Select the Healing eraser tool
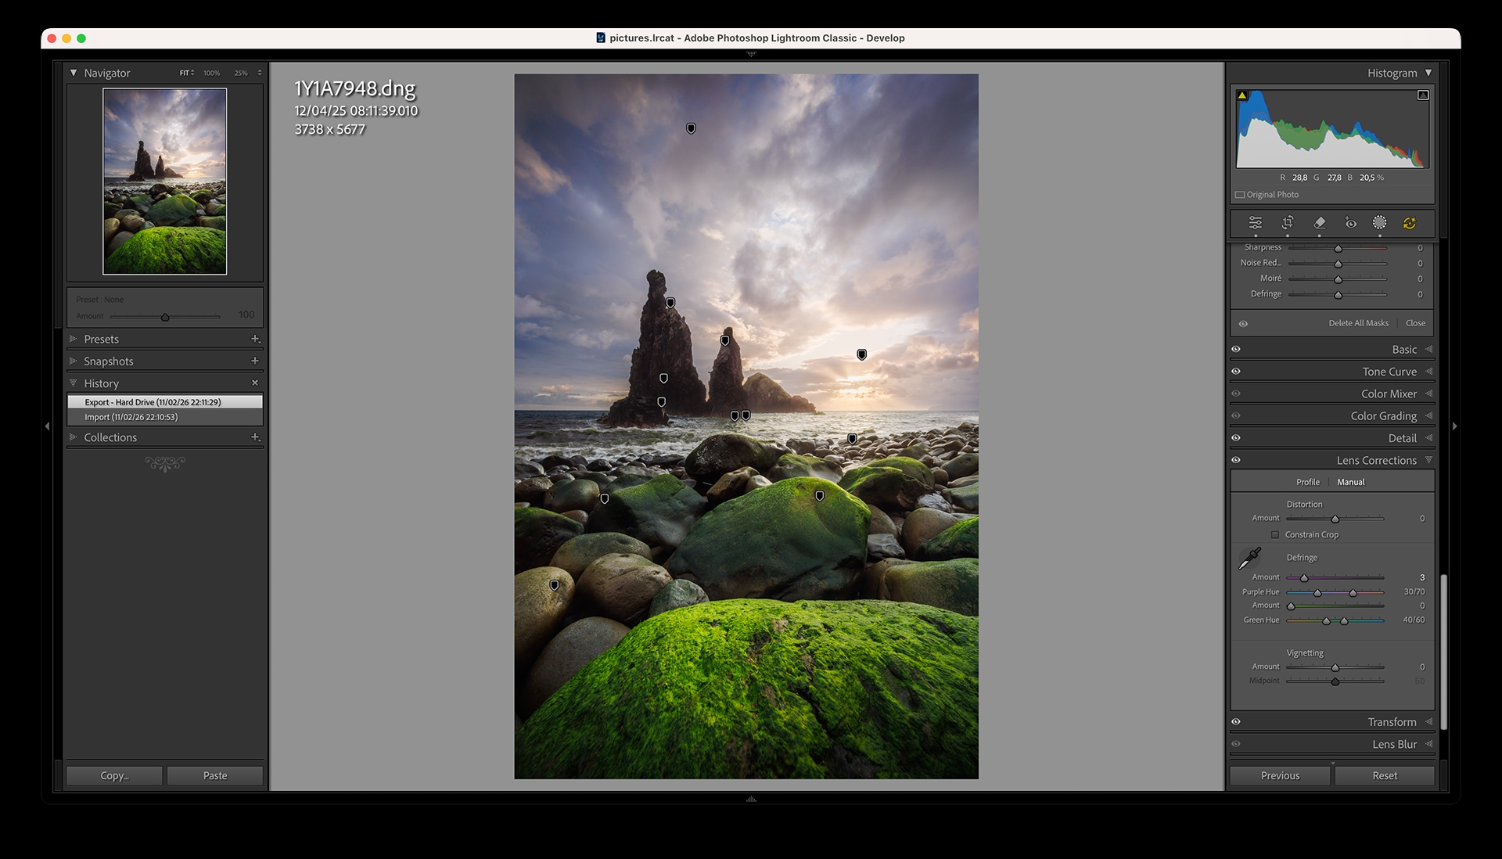1502x859 pixels. (x=1319, y=223)
